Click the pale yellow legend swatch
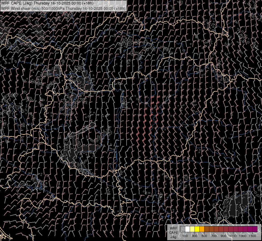This screenshot has height=241, width=262. coord(192,229)
